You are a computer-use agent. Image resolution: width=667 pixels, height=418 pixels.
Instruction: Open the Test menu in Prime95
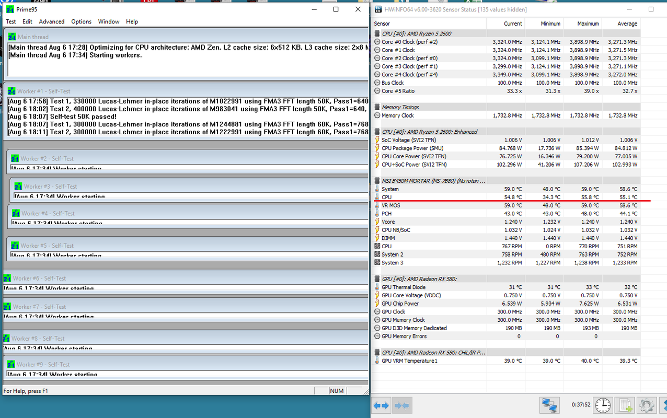click(11, 21)
